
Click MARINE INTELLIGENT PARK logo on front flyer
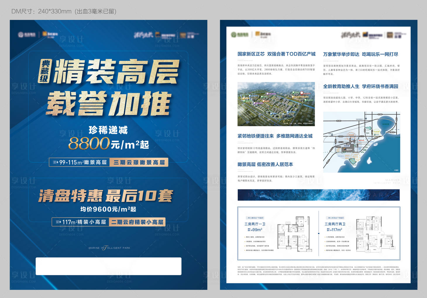coord(109,248)
